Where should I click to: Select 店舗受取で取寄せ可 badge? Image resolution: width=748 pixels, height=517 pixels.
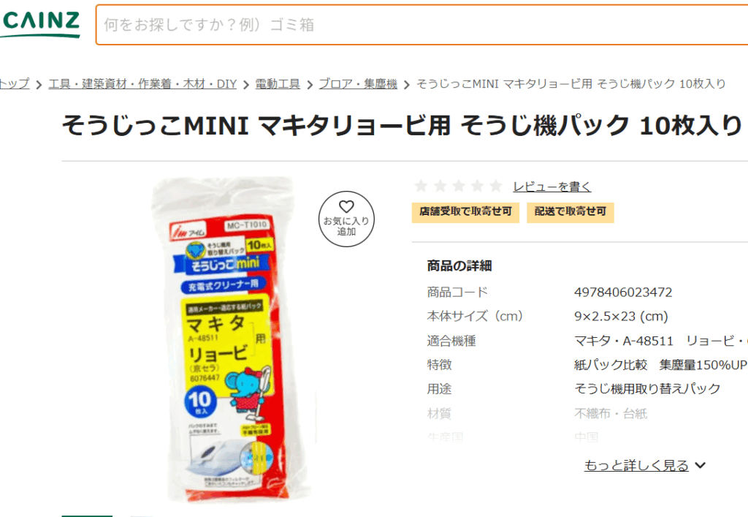coord(465,213)
